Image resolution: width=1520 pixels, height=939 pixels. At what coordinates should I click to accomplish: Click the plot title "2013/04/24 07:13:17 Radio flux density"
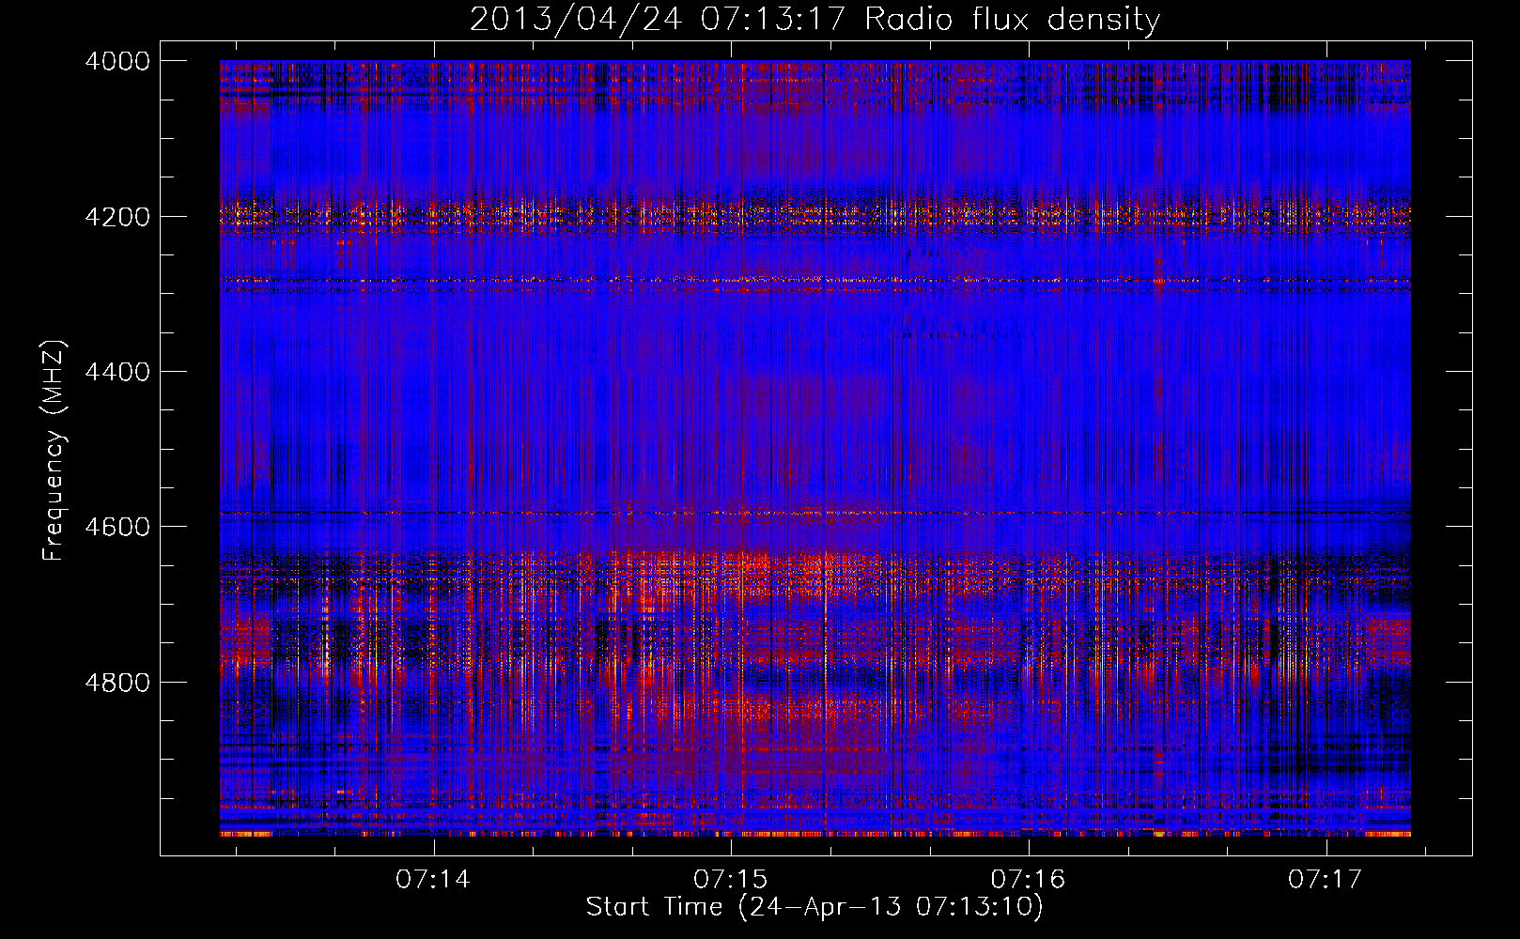pyautogui.click(x=814, y=19)
